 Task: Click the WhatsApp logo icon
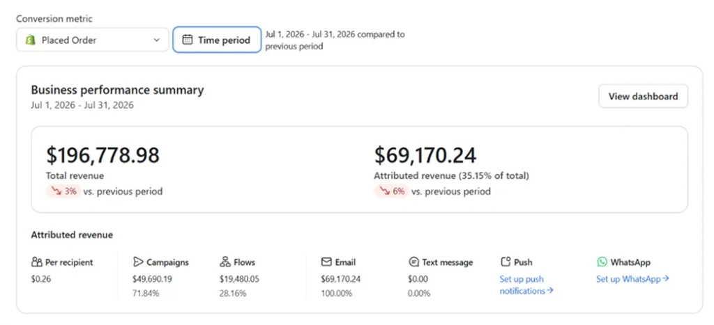coord(602,262)
